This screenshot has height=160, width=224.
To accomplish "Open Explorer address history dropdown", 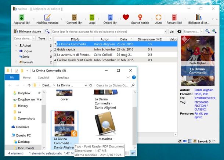I will click(86, 85).
